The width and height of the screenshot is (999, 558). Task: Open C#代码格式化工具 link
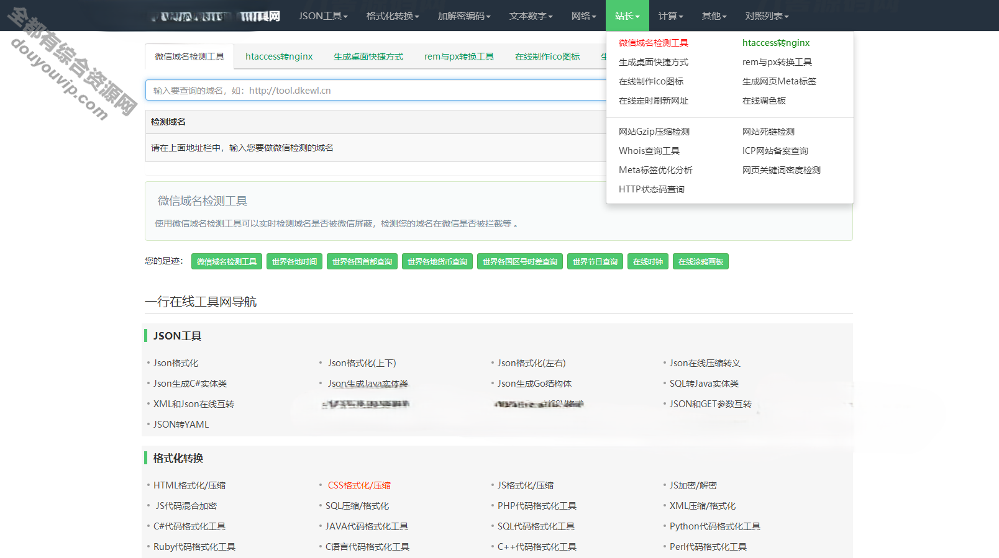coord(189,526)
